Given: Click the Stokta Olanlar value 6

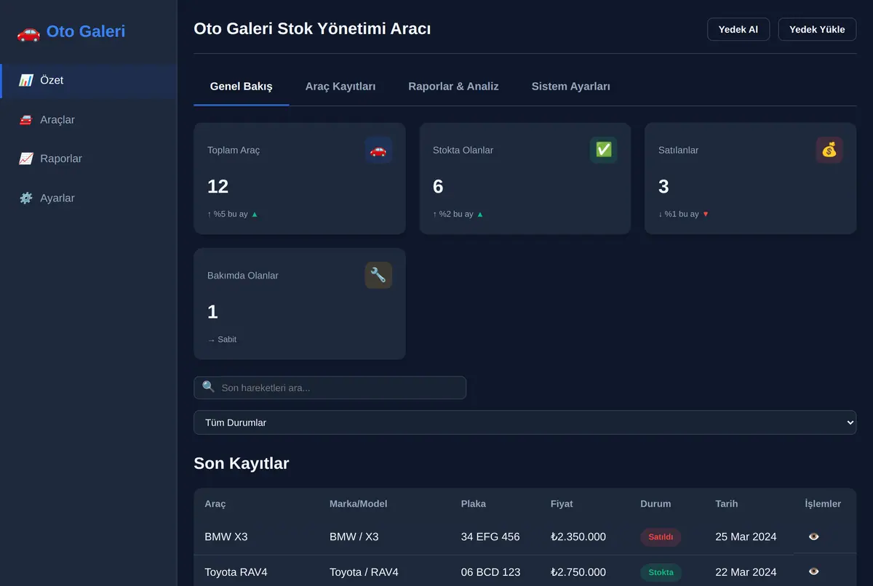Looking at the screenshot, I should coord(438,187).
